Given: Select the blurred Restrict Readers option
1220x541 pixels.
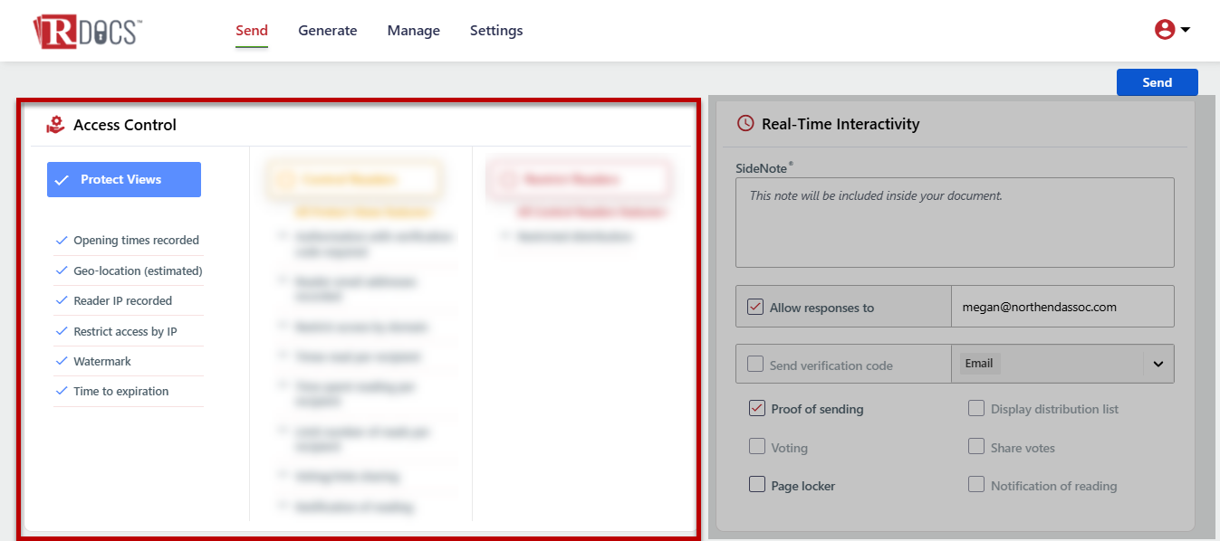Looking at the screenshot, I should [579, 179].
